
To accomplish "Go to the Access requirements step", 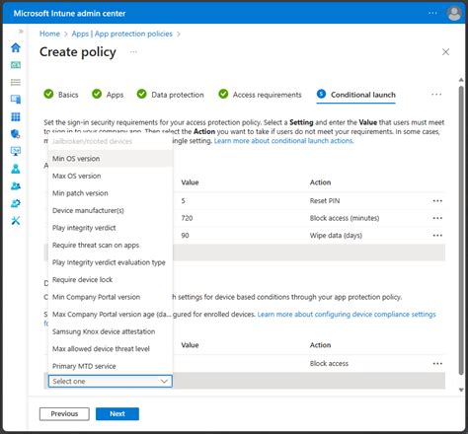I will pos(260,95).
